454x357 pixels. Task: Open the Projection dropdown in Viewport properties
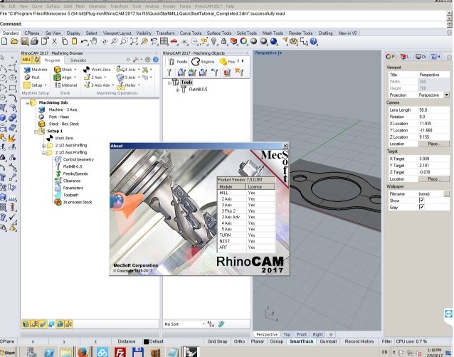tap(446, 95)
